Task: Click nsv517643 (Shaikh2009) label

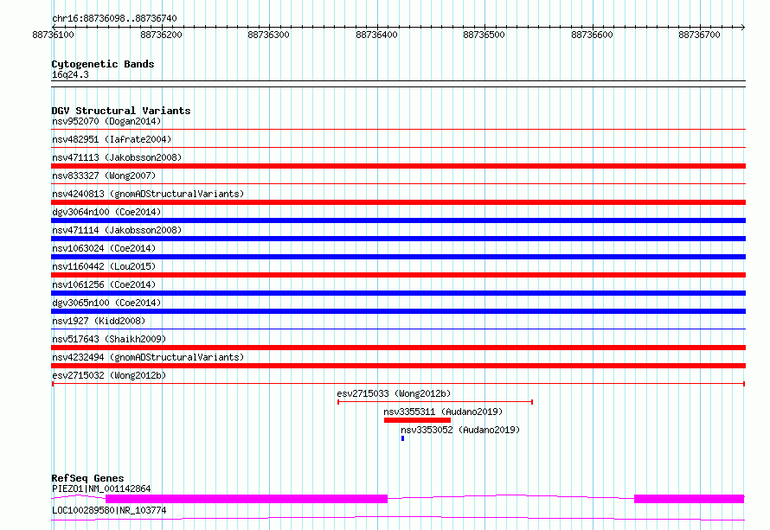Action: tap(109, 339)
